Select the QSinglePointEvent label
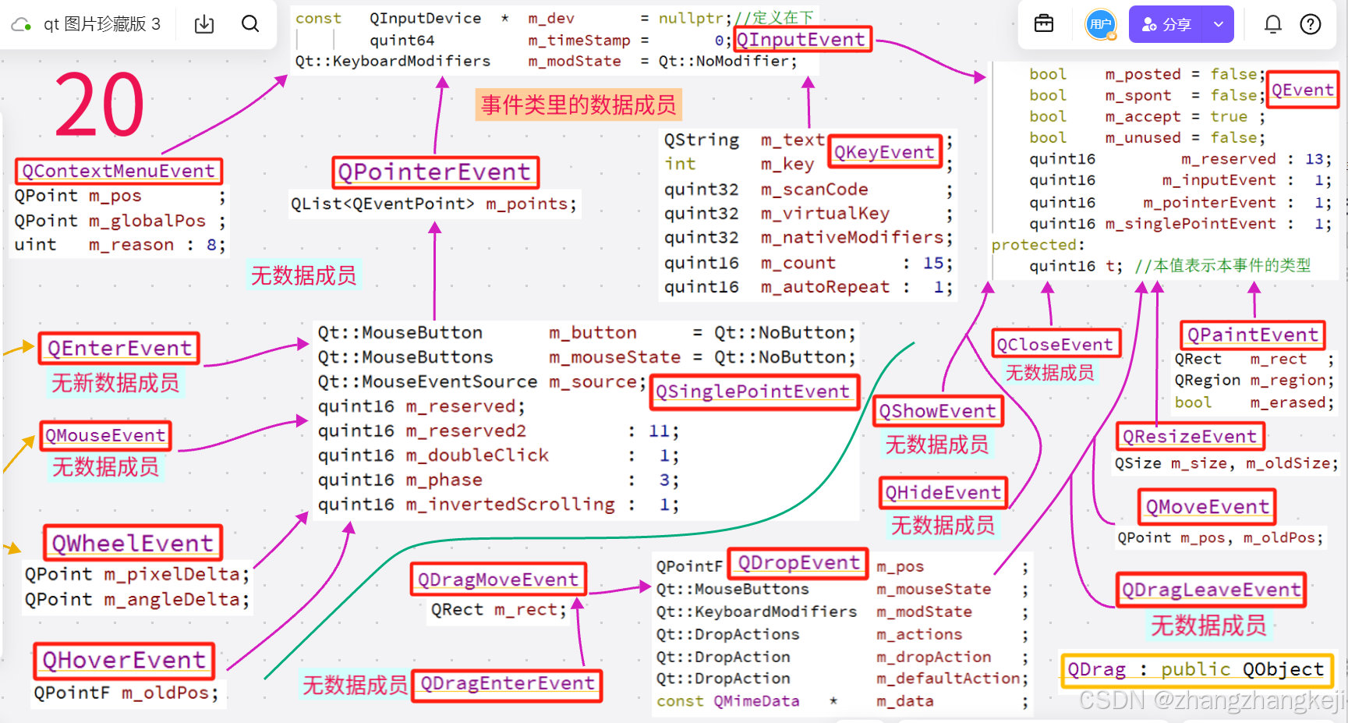Viewport: 1348px width, 723px height. point(753,392)
